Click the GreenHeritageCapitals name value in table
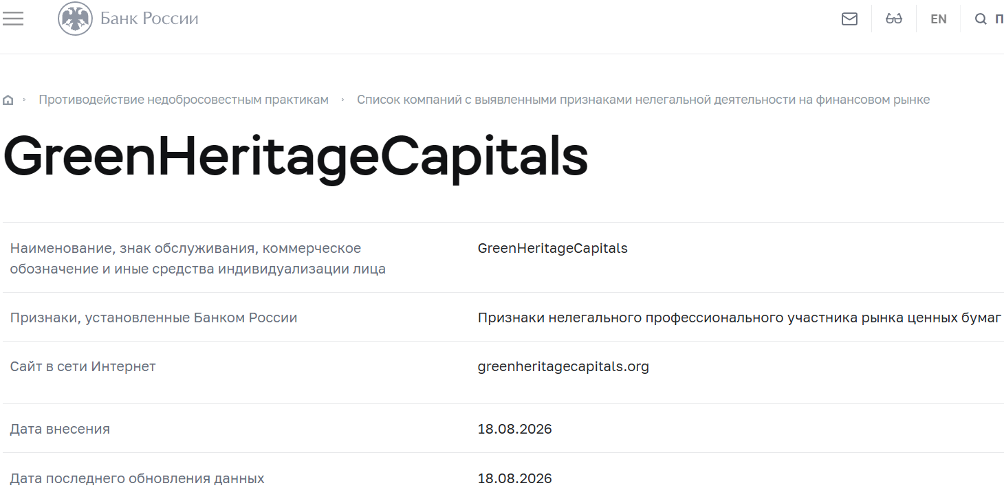This screenshot has width=1004, height=501. [553, 248]
